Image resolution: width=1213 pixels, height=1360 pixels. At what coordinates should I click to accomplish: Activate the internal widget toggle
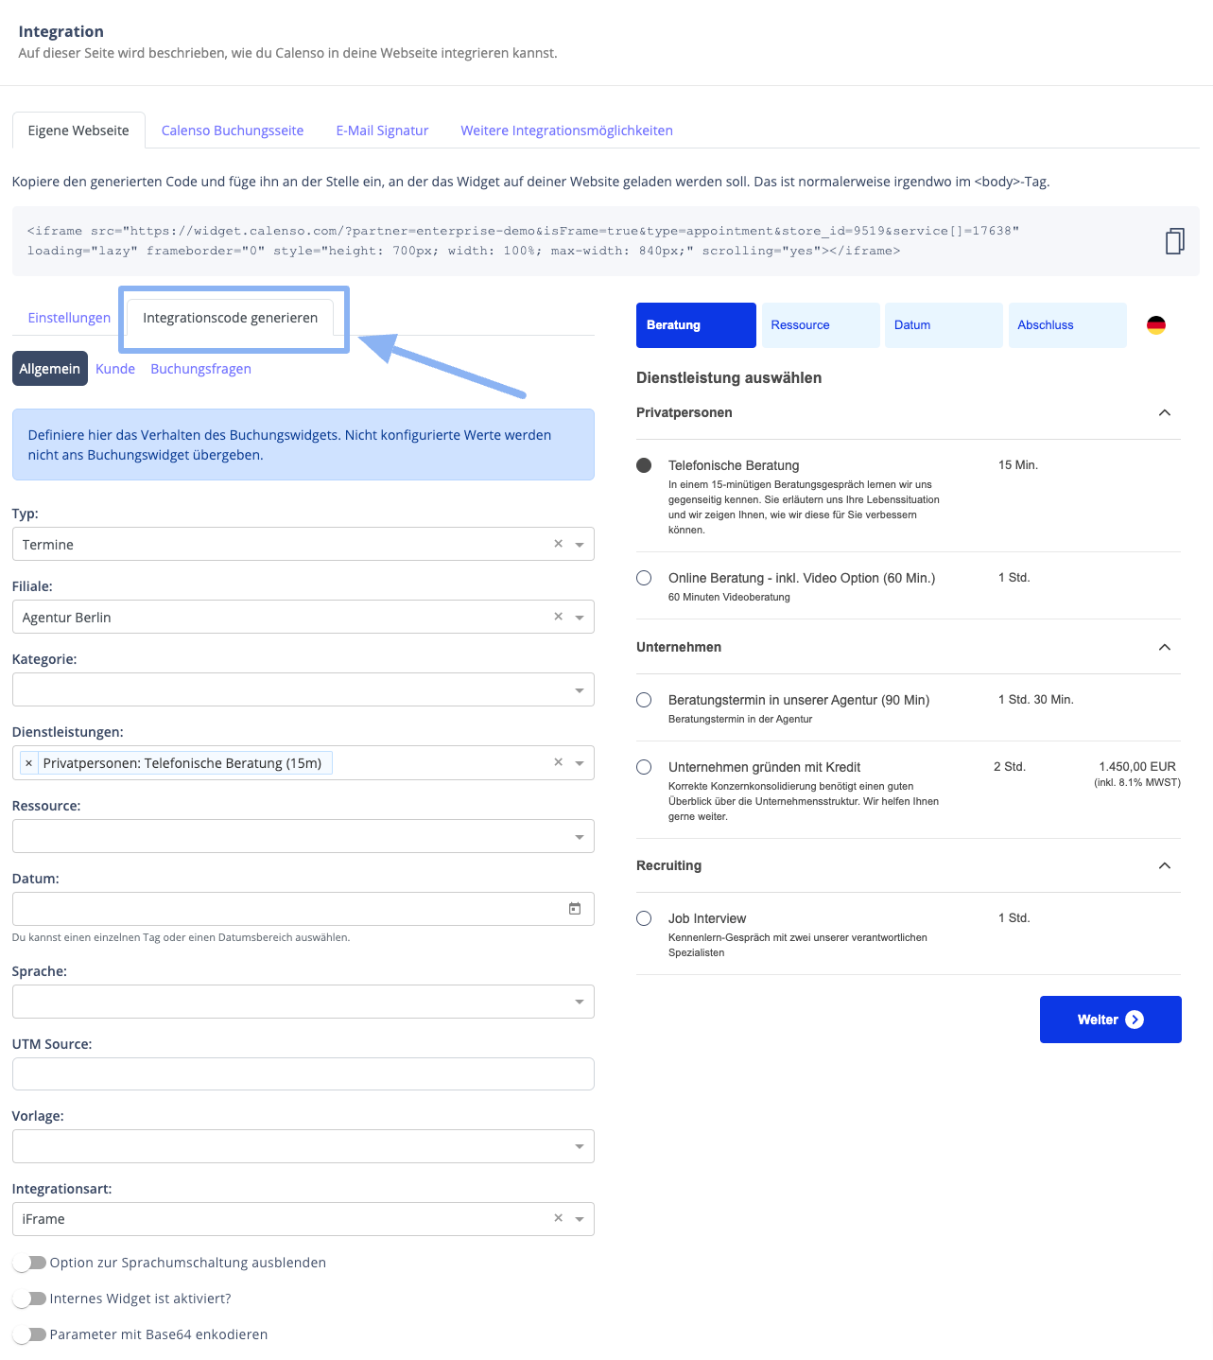(29, 1298)
